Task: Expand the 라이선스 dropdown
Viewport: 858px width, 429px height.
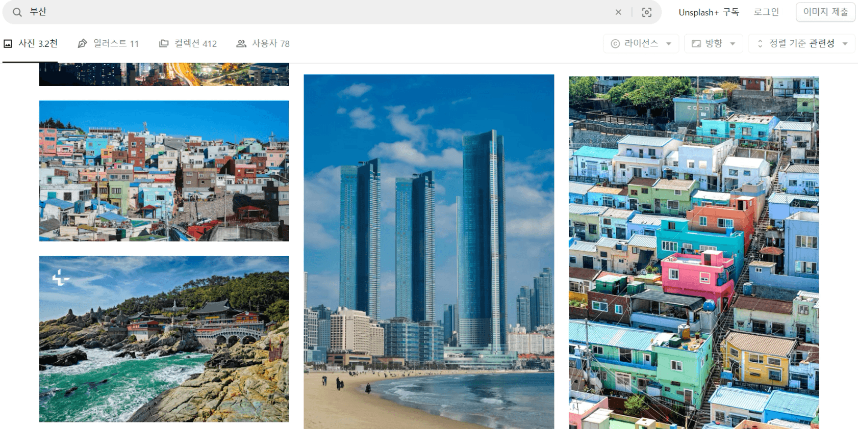Action: [641, 44]
